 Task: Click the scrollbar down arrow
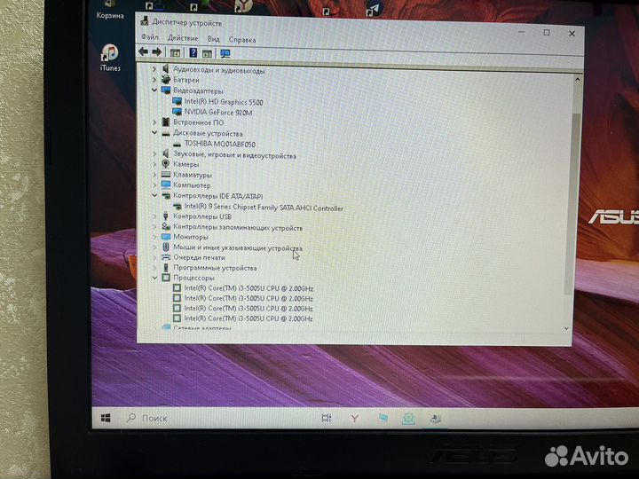tap(566, 328)
